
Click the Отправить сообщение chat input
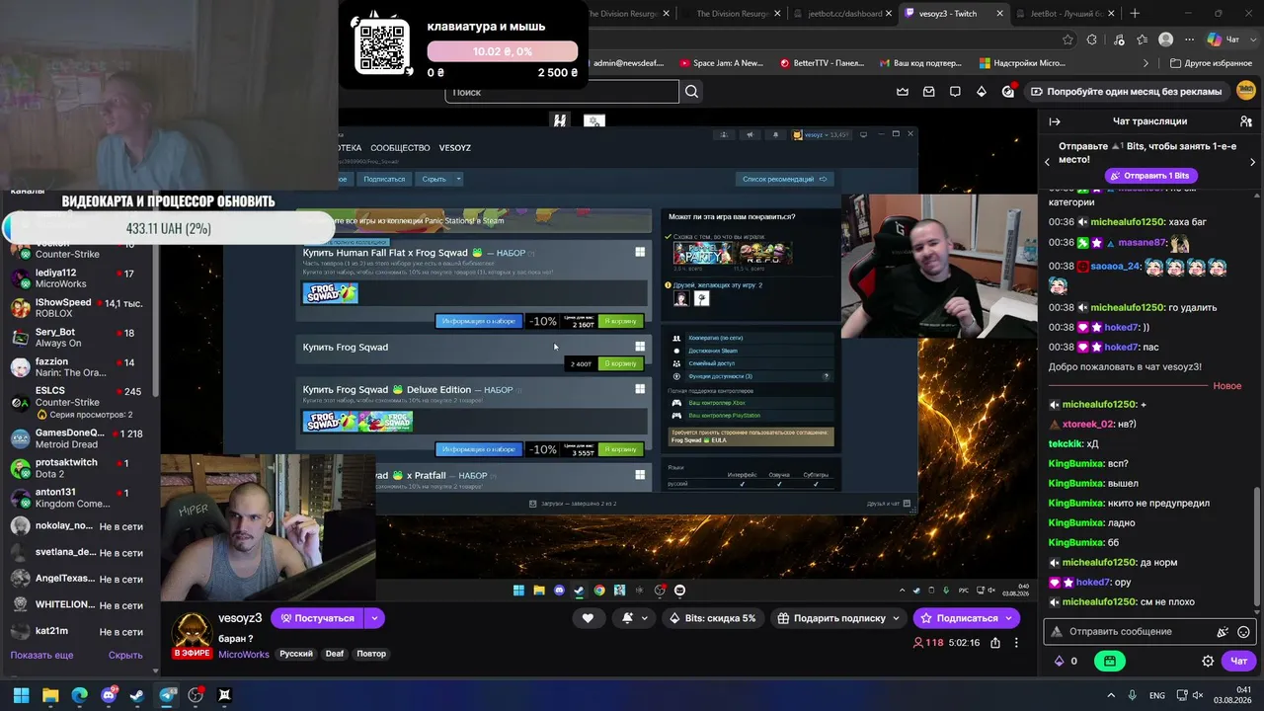[x=1150, y=632]
